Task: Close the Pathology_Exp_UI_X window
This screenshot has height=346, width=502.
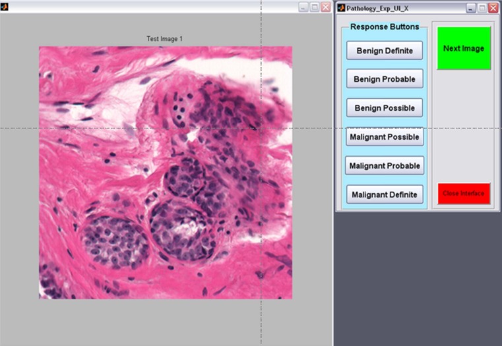Action: tap(493, 8)
